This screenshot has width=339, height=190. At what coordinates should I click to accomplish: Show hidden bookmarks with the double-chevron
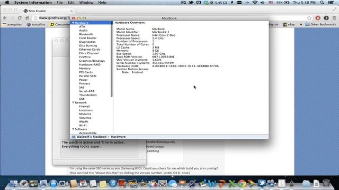301,24
